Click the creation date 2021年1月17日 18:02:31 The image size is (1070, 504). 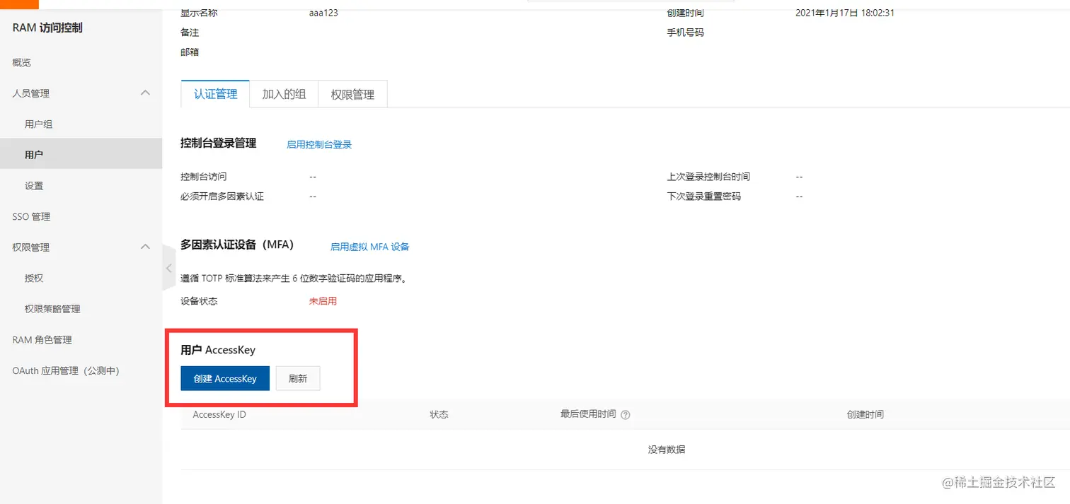[845, 13]
